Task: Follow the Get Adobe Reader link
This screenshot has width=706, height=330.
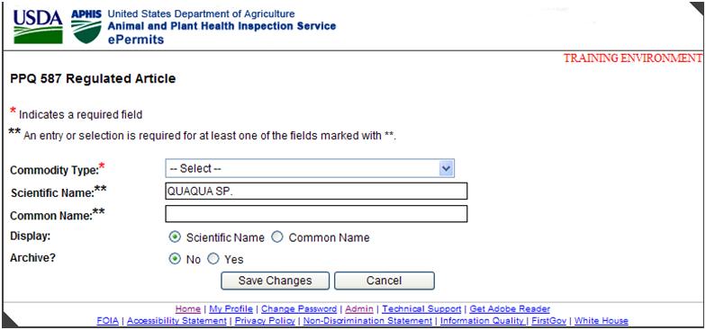Action: (510, 309)
